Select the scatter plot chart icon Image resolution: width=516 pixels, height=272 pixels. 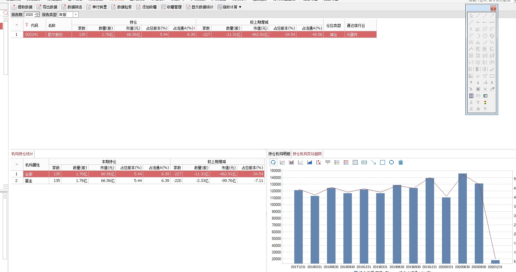[x=301, y=163]
